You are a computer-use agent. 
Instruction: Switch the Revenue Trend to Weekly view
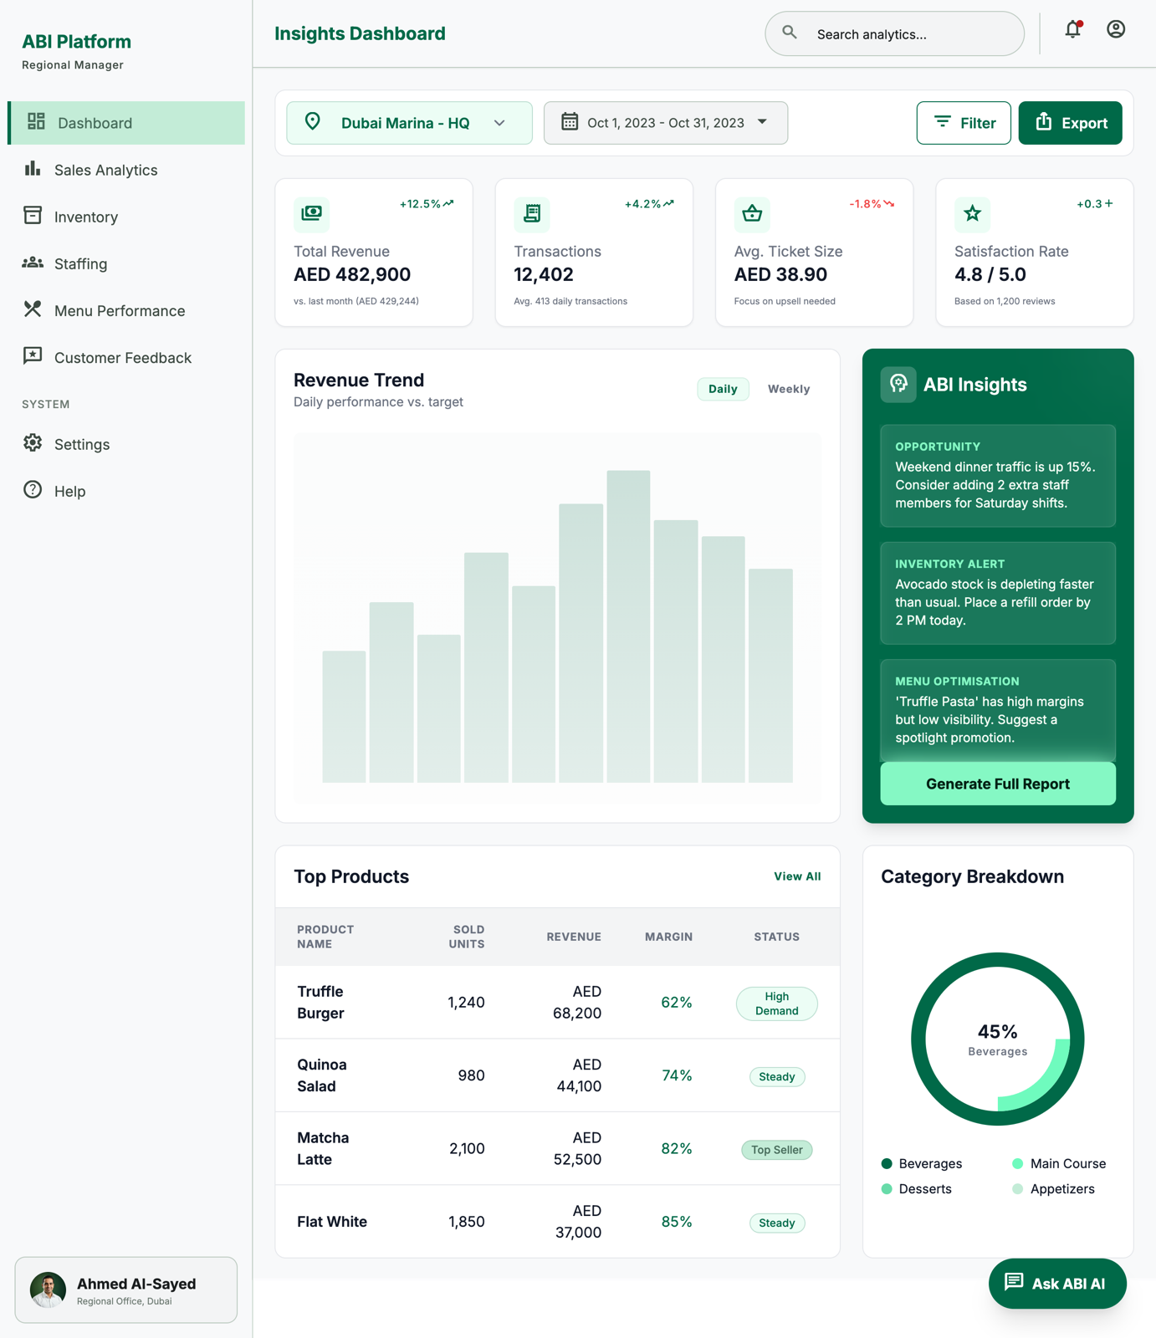click(789, 389)
